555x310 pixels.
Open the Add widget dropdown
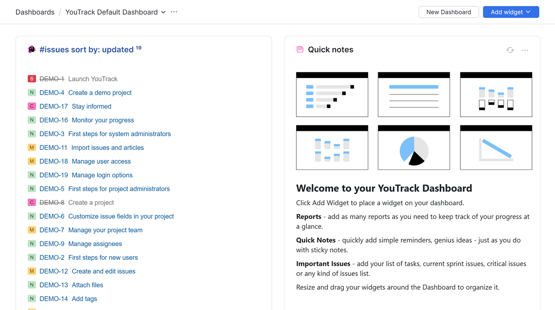[511, 12]
